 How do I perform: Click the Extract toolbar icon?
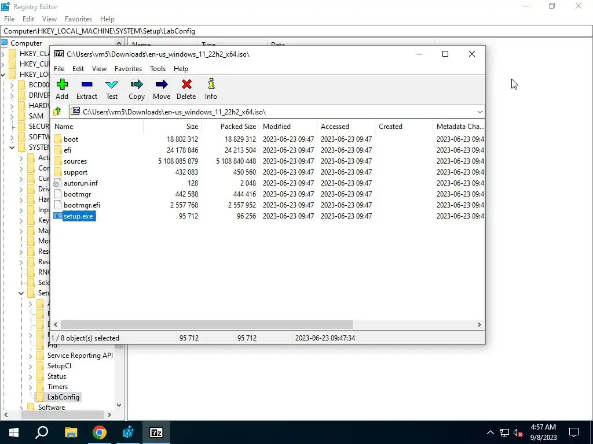coord(87,89)
